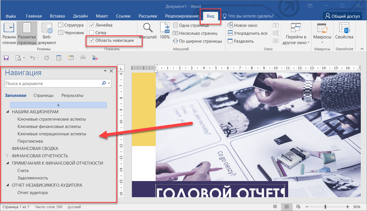Screen dimensions: 367x211
Task: Collapse ПРИМЕЧАНИЯ К ФИНАНСОВОЙ ОТЧЕТНОСТИ heading
Action: click(8, 163)
